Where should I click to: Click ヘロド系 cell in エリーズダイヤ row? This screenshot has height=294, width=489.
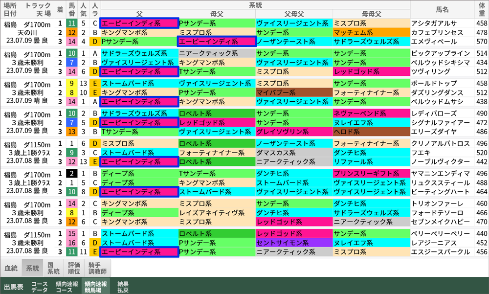(x=372, y=132)
